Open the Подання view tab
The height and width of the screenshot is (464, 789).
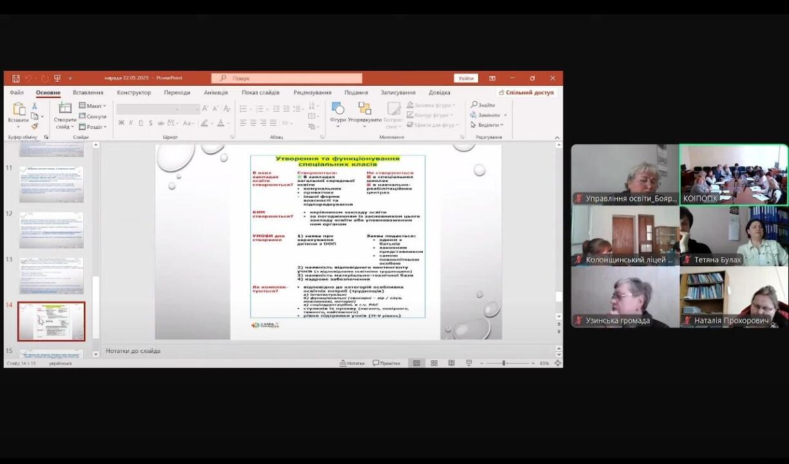click(x=356, y=92)
